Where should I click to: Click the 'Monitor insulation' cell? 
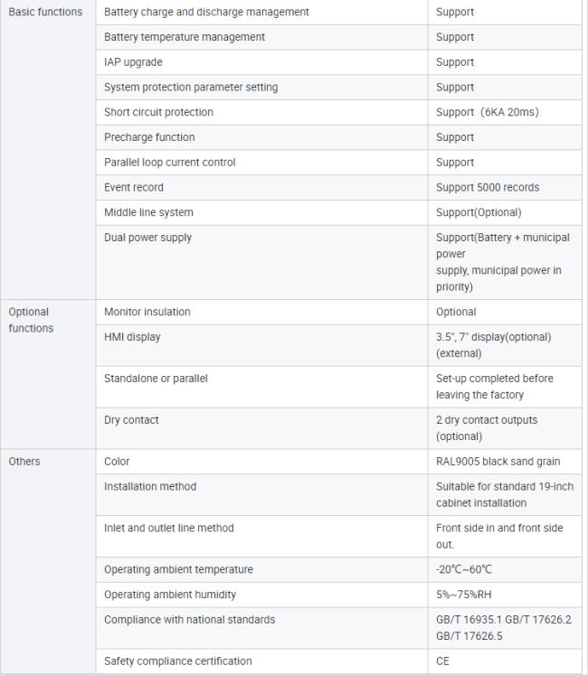pyautogui.click(x=147, y=312)
